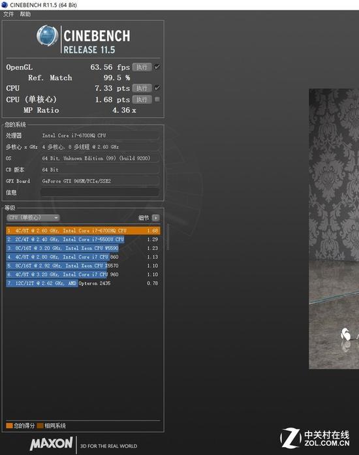Screen dimensions: 359x455
Task: Click the Cinebench app icon in title bar
Action: coord(5,5)
